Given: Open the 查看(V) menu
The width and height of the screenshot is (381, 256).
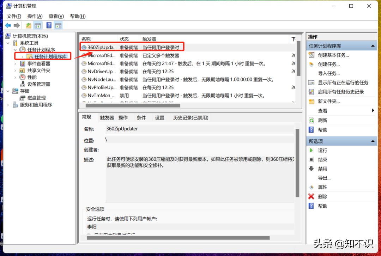Looking at the screenshot, I should point(56,16).
